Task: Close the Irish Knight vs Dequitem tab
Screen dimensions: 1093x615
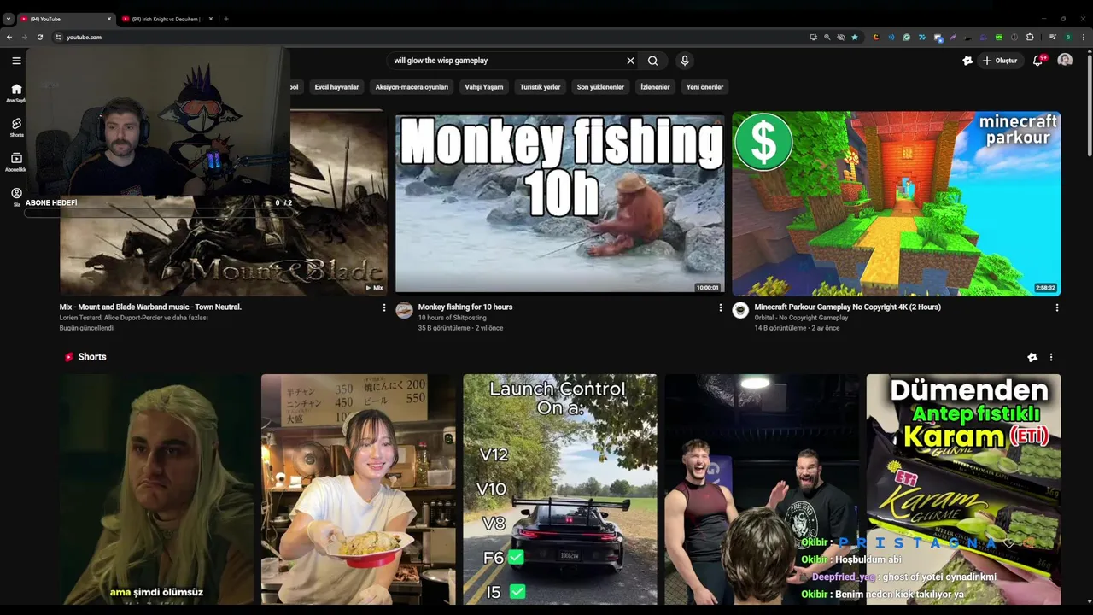Action: (211, 19)
